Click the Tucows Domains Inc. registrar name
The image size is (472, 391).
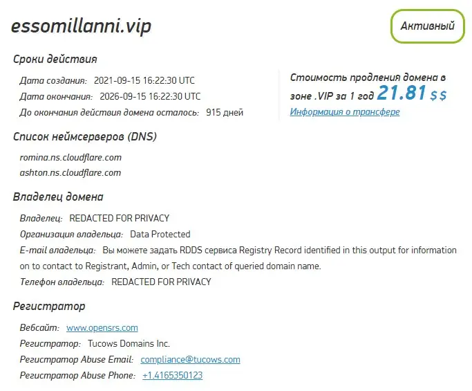(129, 344)
